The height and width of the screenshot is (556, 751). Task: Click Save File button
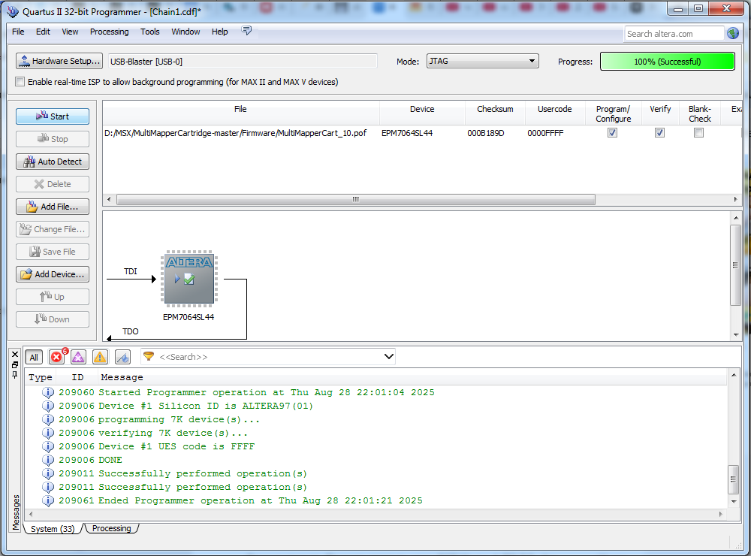(53, 252)
